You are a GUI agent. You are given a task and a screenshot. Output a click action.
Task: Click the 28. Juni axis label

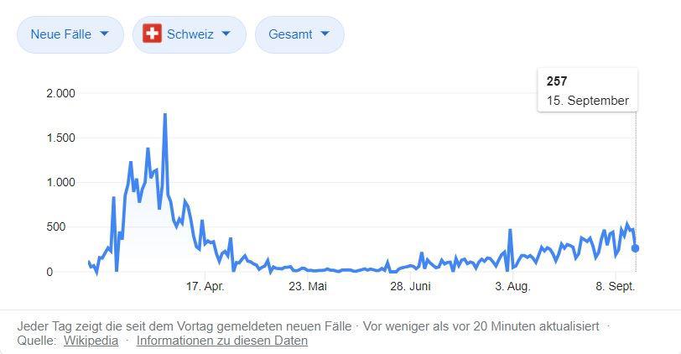(410, 287)
